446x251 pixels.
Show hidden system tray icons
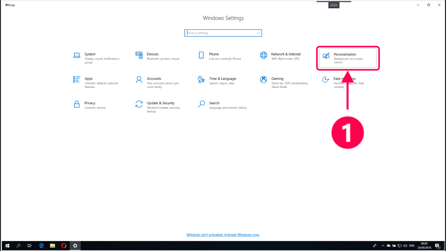point(383,246)
